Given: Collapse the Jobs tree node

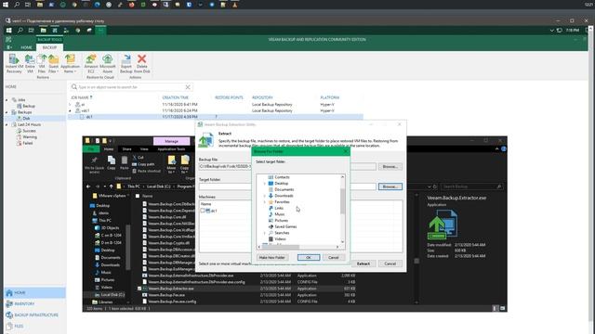Looking at the screenshot, I should tap(7, 100).
